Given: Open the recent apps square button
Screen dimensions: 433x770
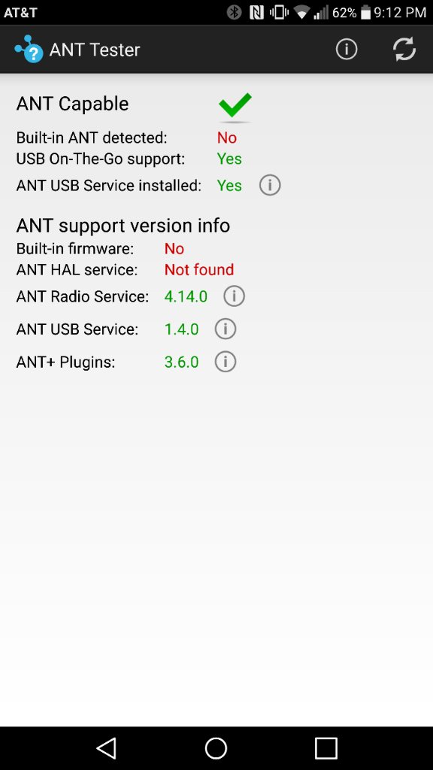Looking at the screenshot, I should (326, 748).
